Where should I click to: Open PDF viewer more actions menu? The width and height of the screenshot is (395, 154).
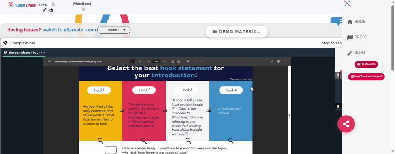285,61
